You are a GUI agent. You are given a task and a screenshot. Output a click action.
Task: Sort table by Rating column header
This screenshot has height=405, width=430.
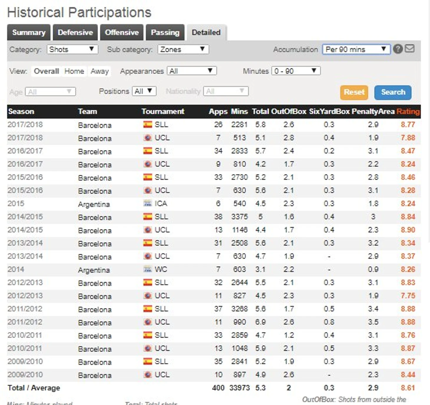408,112
